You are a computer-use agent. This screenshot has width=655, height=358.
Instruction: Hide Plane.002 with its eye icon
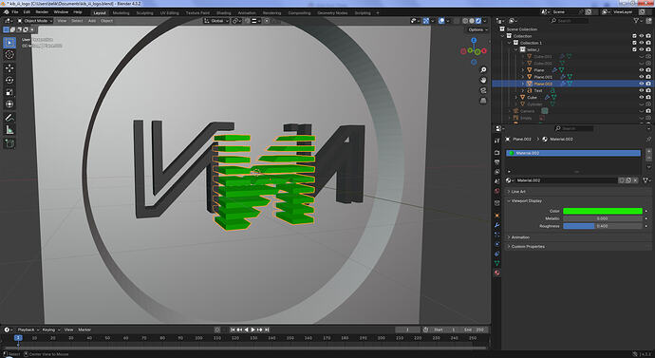tap(642, 84)
